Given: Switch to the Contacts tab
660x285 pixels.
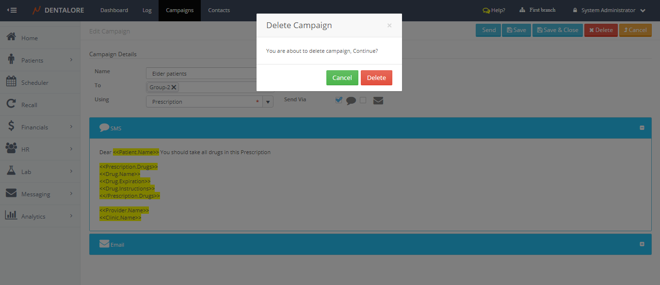Looking at the screenshot, I should tap(219, 10).
